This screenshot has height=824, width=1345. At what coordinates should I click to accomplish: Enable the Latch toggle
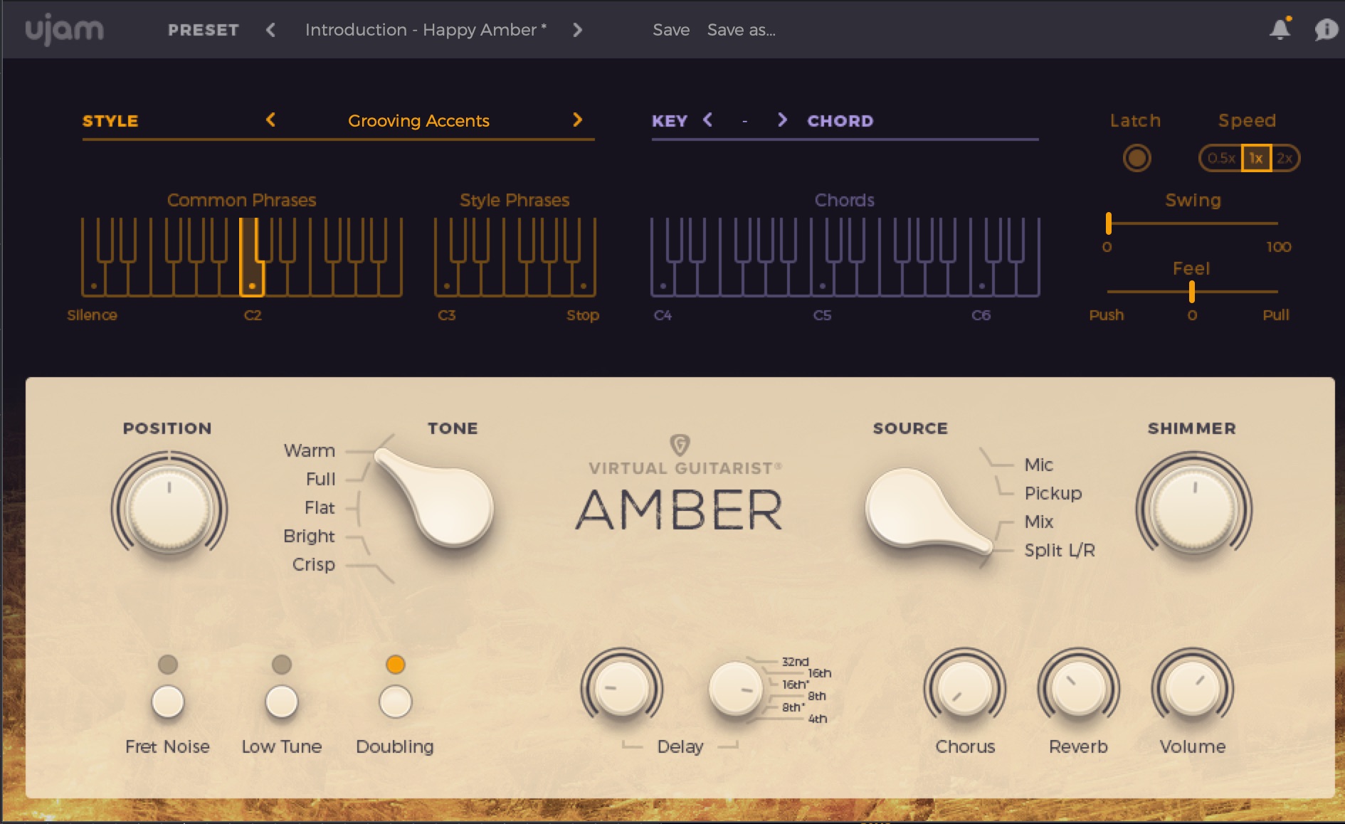(1136, 159)
